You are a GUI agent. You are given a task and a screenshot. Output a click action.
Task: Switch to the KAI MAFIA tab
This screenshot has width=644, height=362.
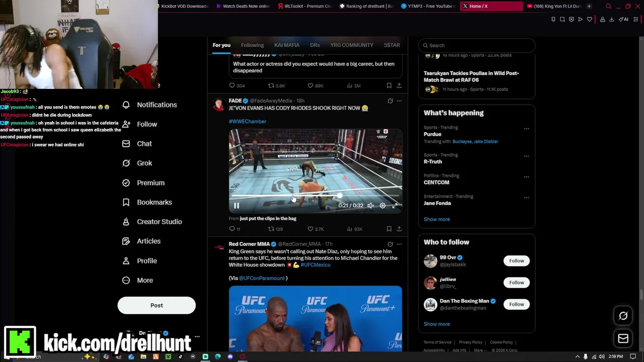(287, 45)
